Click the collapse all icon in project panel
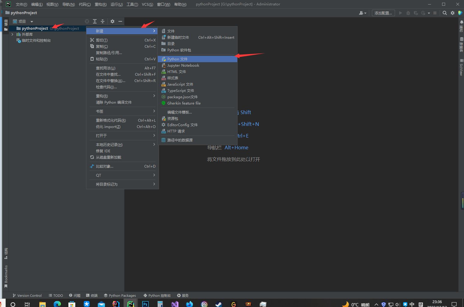The height and width of the screenshot is (307, 464). [x=103, y=21]
